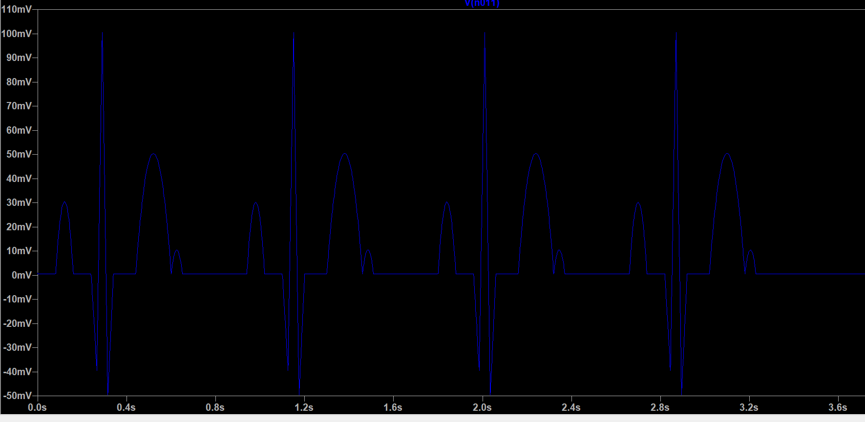Select the -10mV axis tick label
The height and width of the screenshot is (422, 865).
click(18, 299)
